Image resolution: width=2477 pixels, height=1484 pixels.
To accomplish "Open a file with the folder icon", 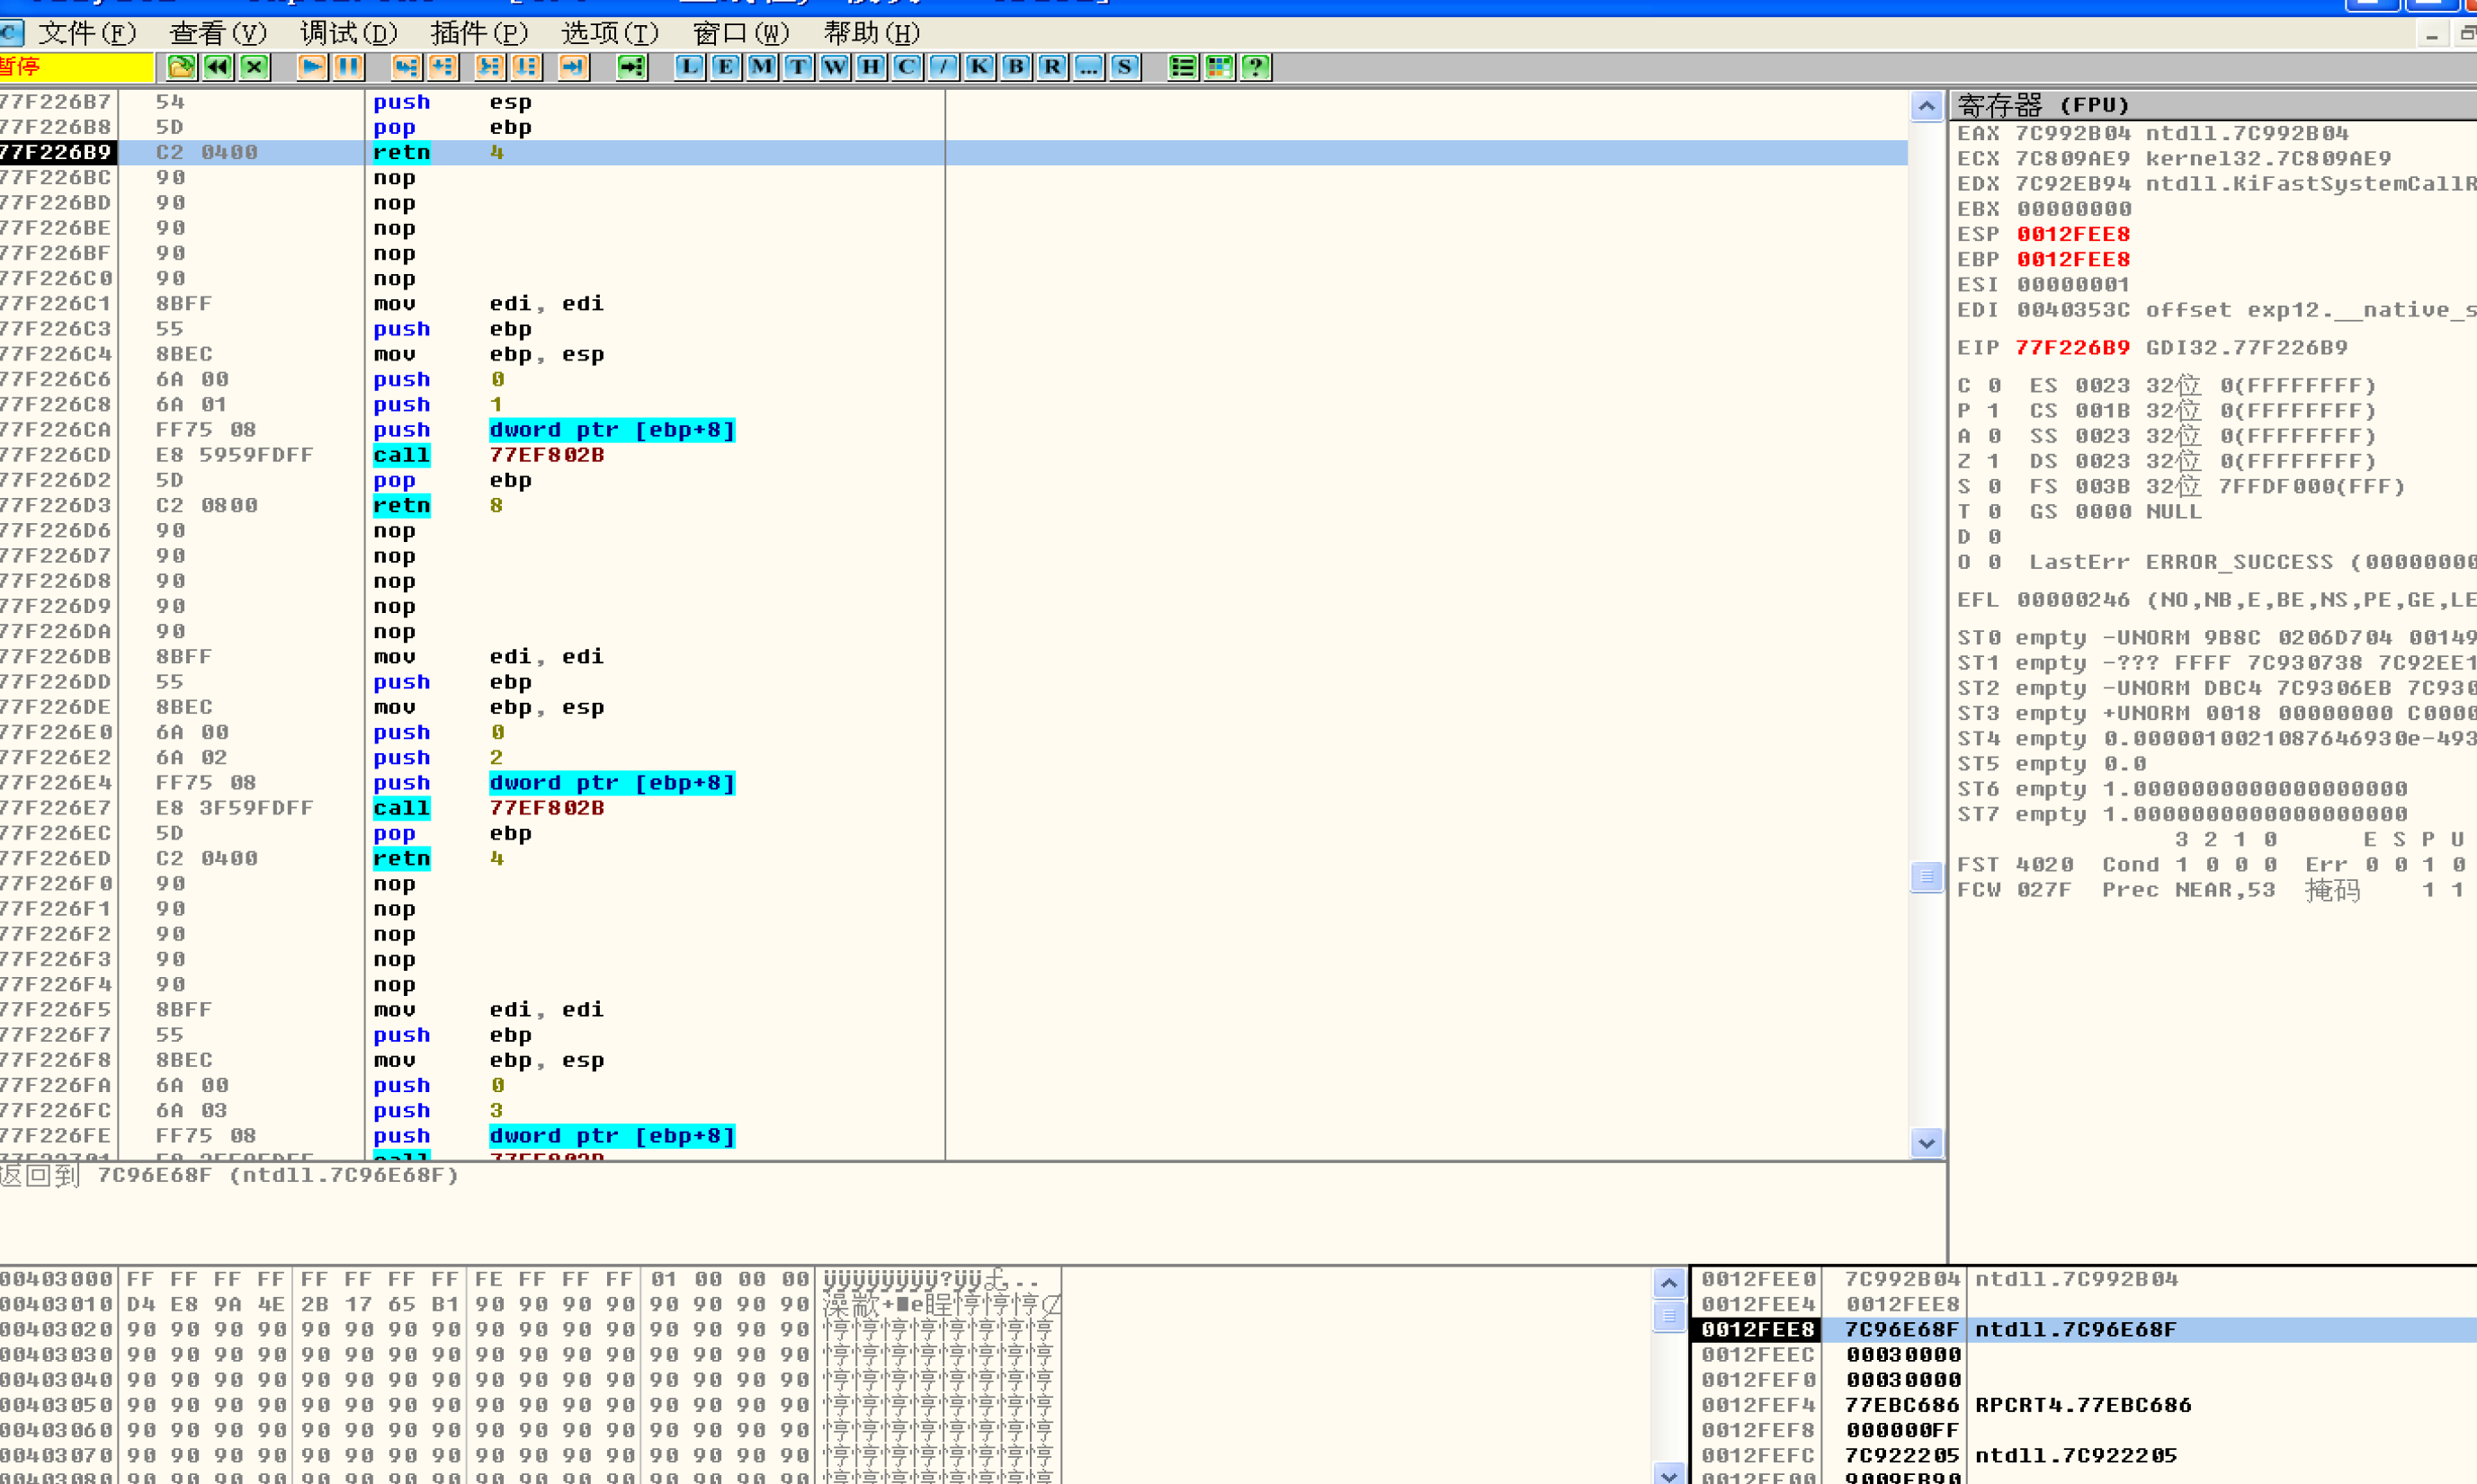I will (x=181, y=67).
